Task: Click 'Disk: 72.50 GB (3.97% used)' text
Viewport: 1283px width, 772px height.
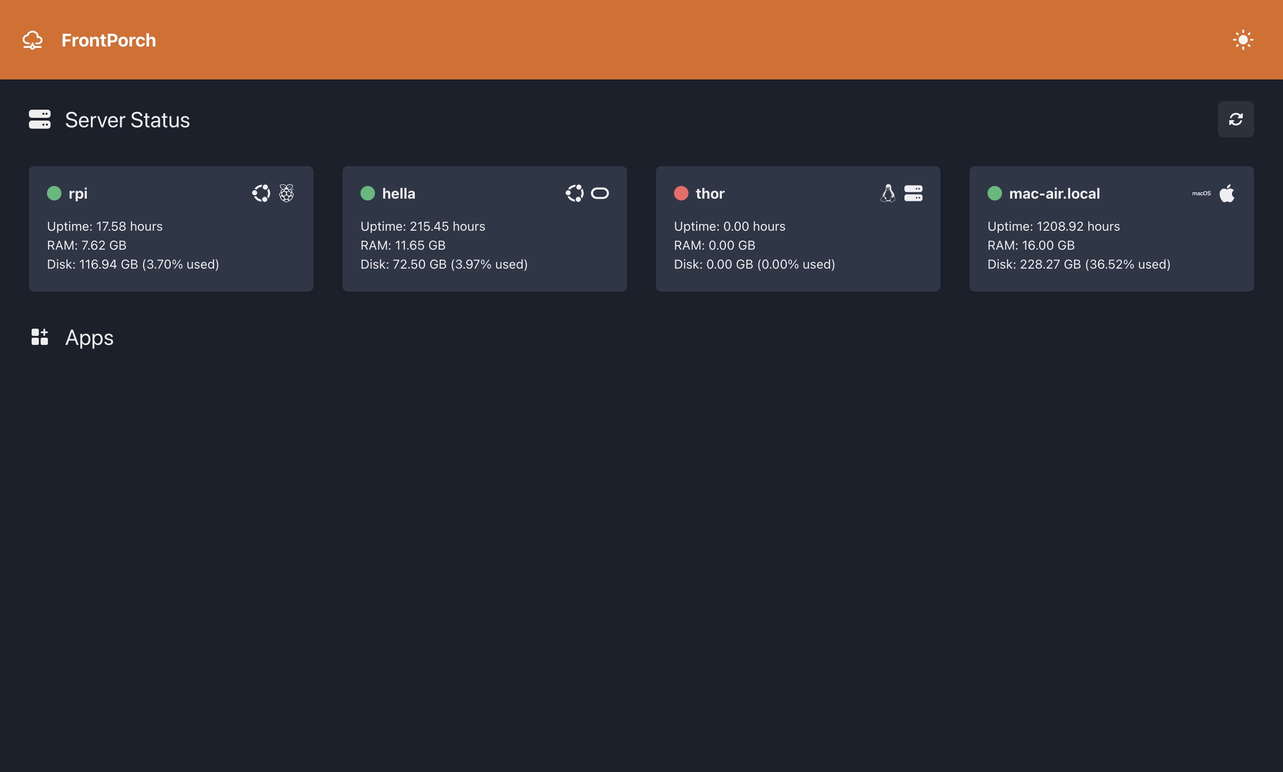Action: click(444, 264)
